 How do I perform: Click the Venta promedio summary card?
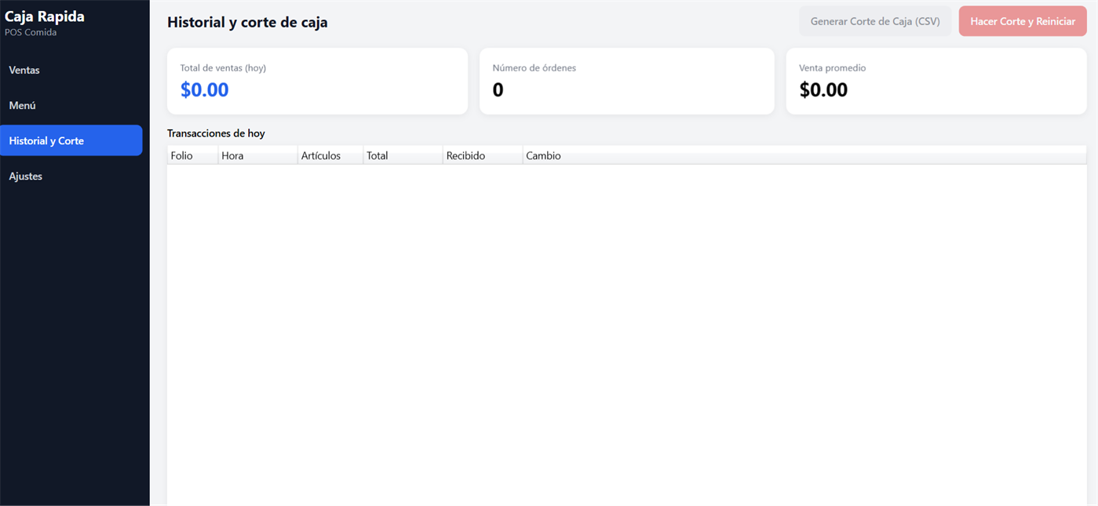click(x=936, y=81)
